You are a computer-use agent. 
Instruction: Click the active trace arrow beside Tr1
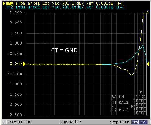coord(4,3)
